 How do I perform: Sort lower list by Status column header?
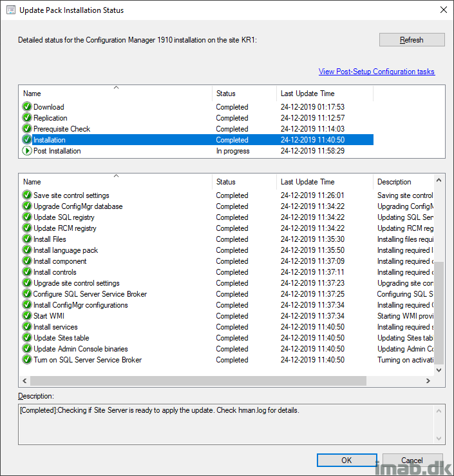(244, 181)
